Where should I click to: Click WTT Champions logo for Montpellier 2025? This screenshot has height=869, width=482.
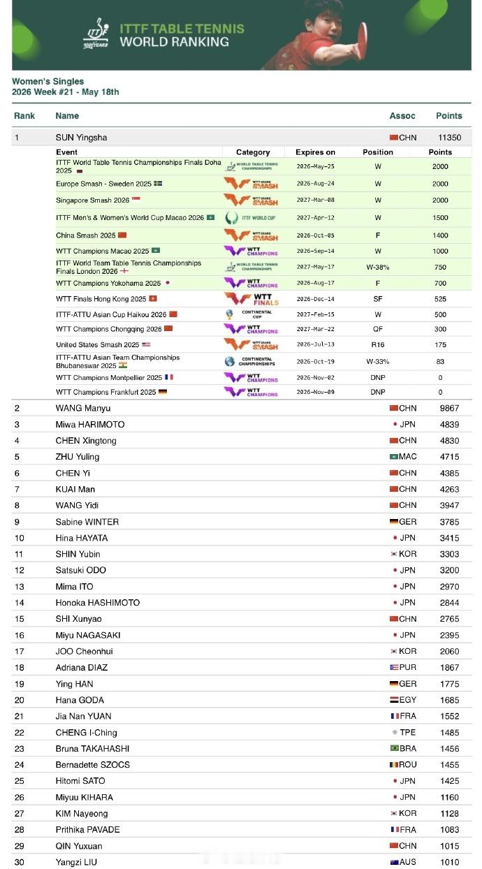251,377
